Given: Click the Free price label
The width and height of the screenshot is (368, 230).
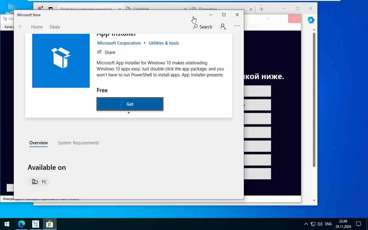Looking at the screenshot, I should [102, 90].
